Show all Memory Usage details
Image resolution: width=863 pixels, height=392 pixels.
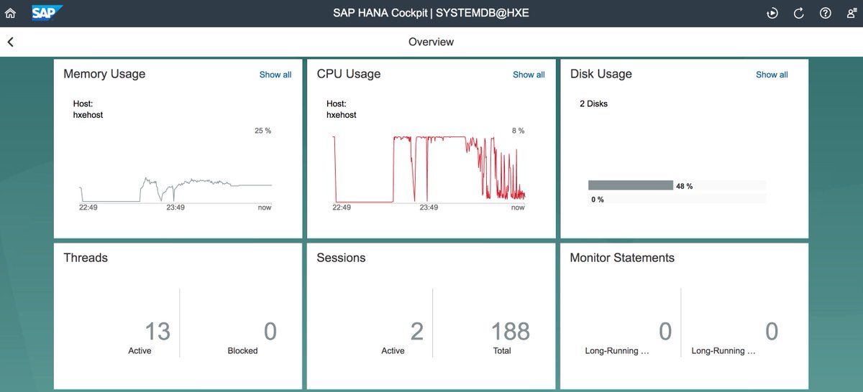pos(275,75)
